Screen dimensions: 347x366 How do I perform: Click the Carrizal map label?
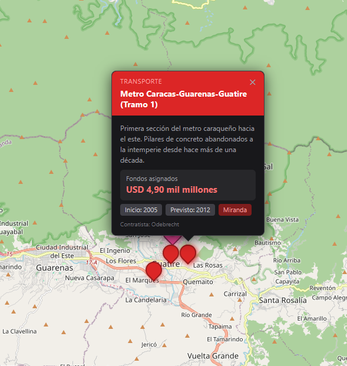[235, 294]
